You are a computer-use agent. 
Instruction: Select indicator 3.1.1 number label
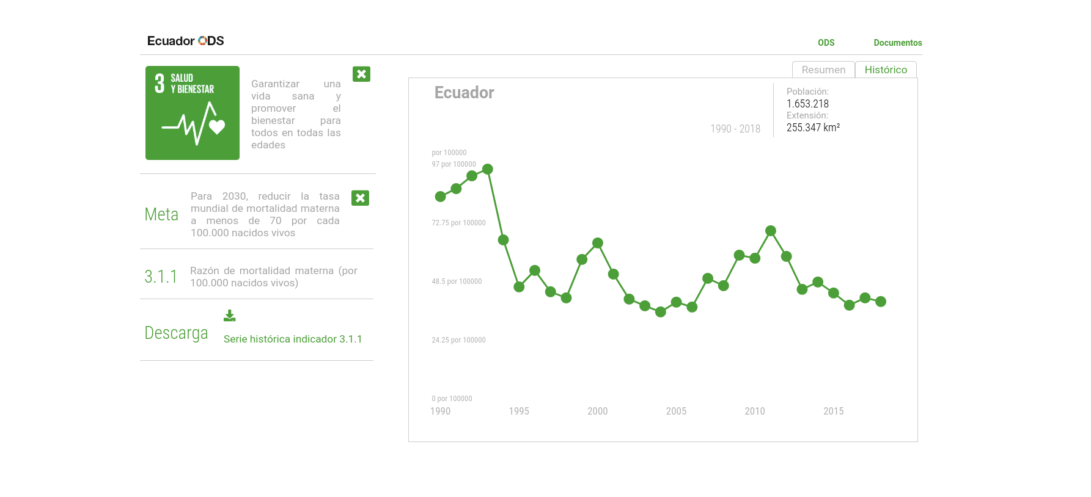(161, 277)
